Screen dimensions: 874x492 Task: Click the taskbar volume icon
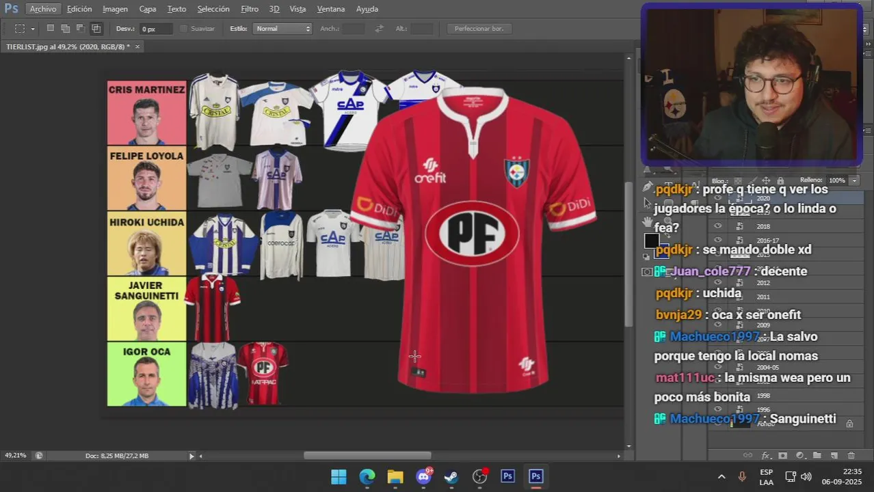pyautogui.click(x=806, y=476)
